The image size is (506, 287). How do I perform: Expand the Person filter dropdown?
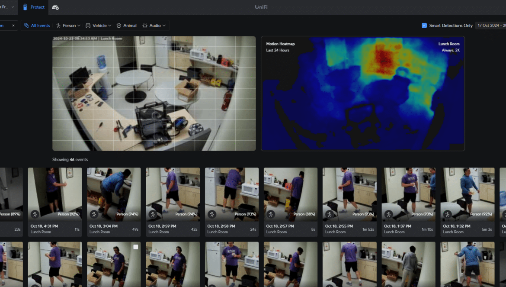[x=68, y=26]
